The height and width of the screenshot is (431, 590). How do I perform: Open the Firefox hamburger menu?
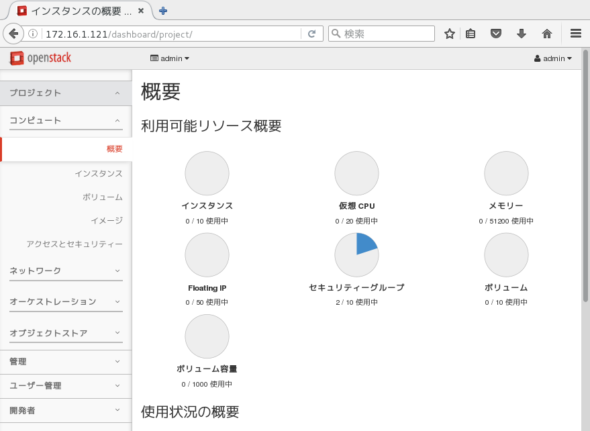click(x=575, y=34)
